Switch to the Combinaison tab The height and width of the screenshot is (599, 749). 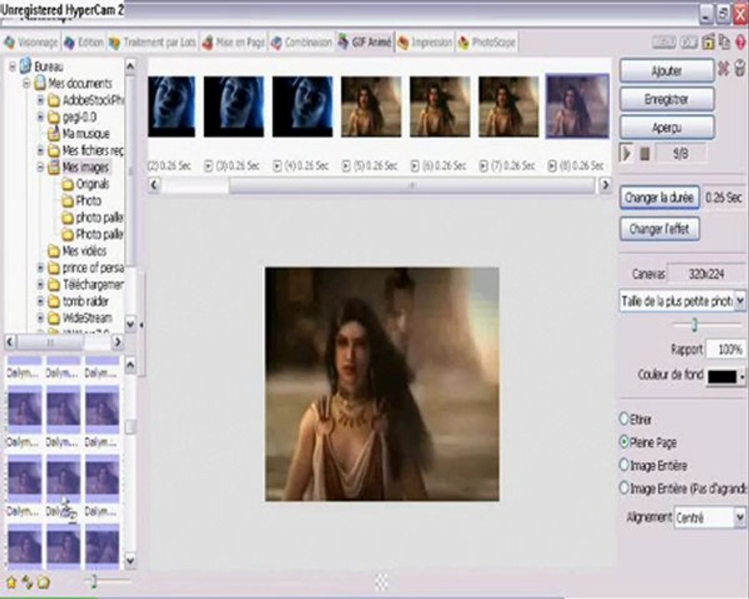pyautogui.click(x=301, y=42)
